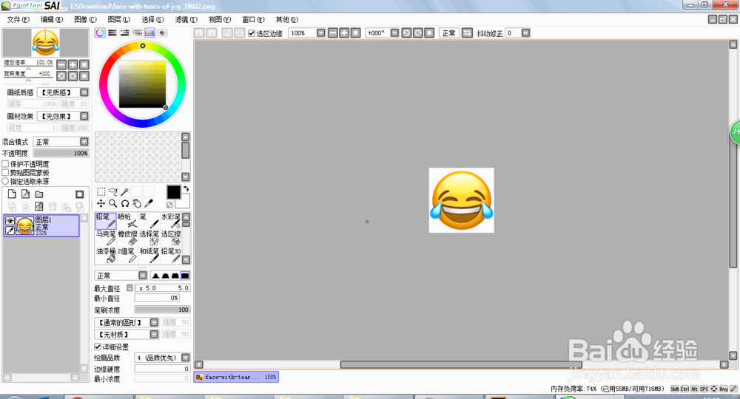Select the hand pan tool

click(136, 203)
